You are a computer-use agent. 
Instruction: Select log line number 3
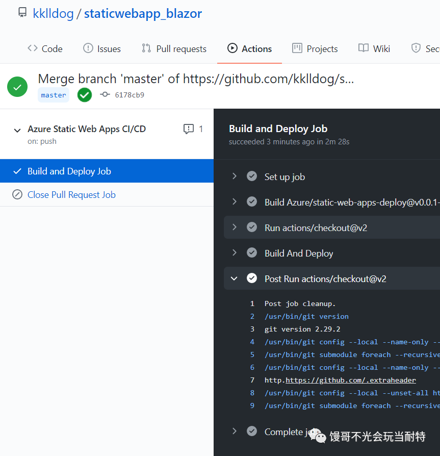tap(252, 329)
